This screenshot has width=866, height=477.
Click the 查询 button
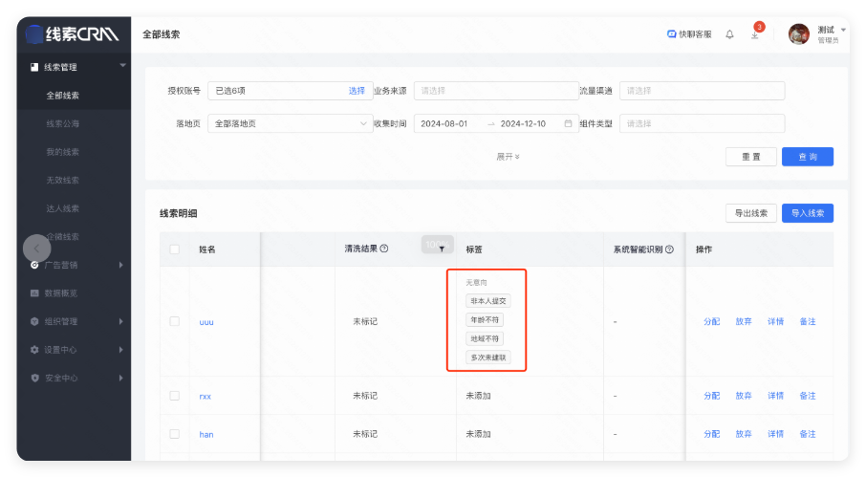point(808,157)
